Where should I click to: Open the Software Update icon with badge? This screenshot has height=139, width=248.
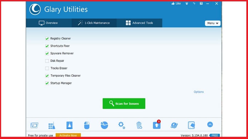tap(157, 125)
